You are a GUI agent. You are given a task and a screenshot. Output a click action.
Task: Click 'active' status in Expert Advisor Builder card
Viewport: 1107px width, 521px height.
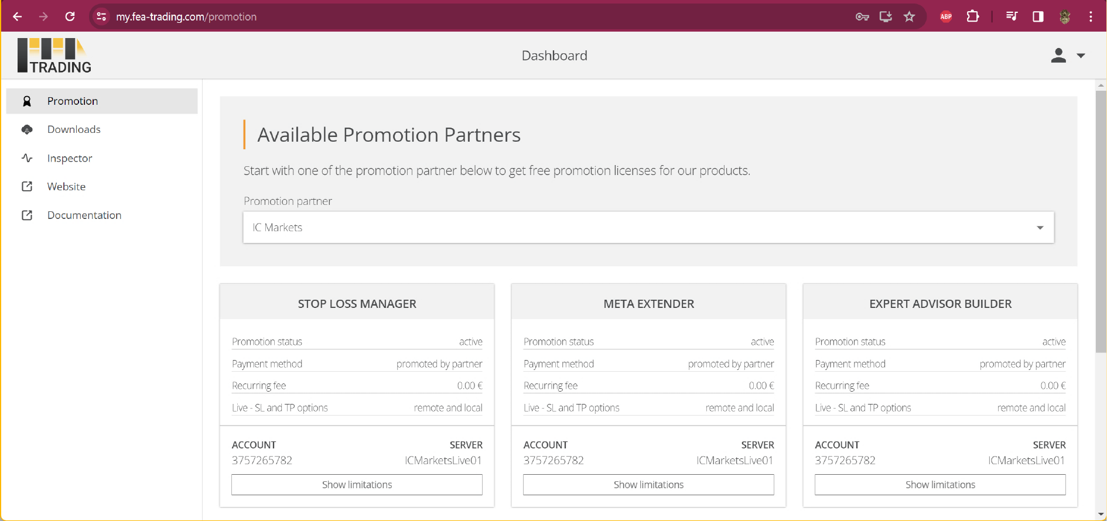tap(1054, 341)
